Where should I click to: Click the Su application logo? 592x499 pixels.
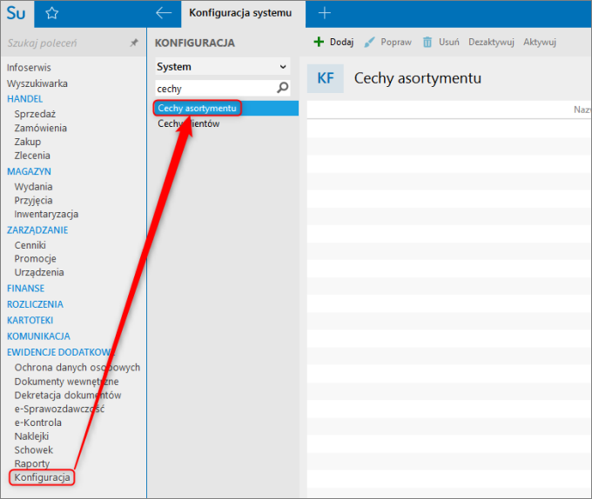pos(17,14)
